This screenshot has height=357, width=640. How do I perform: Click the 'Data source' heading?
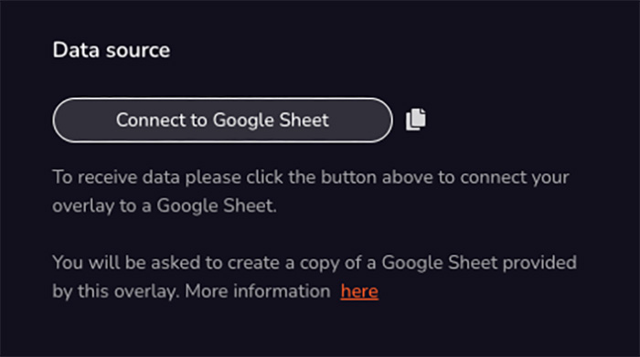coord(112,50)
